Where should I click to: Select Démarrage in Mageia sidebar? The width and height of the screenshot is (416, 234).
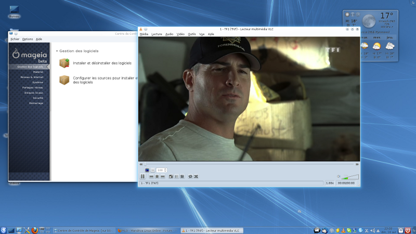pos(36,103)
